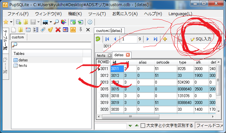Click the record number input field
The height and width of the screenshot is (133, 226).
(x=129, y=39)
